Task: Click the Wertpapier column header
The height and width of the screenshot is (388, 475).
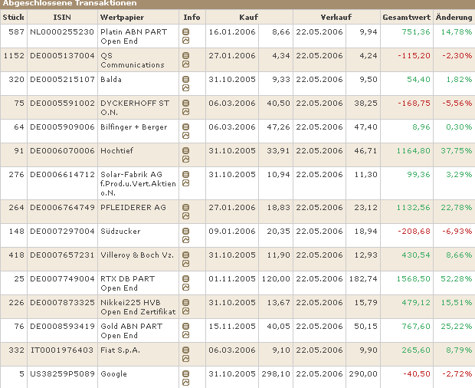Action: point(122,18)
